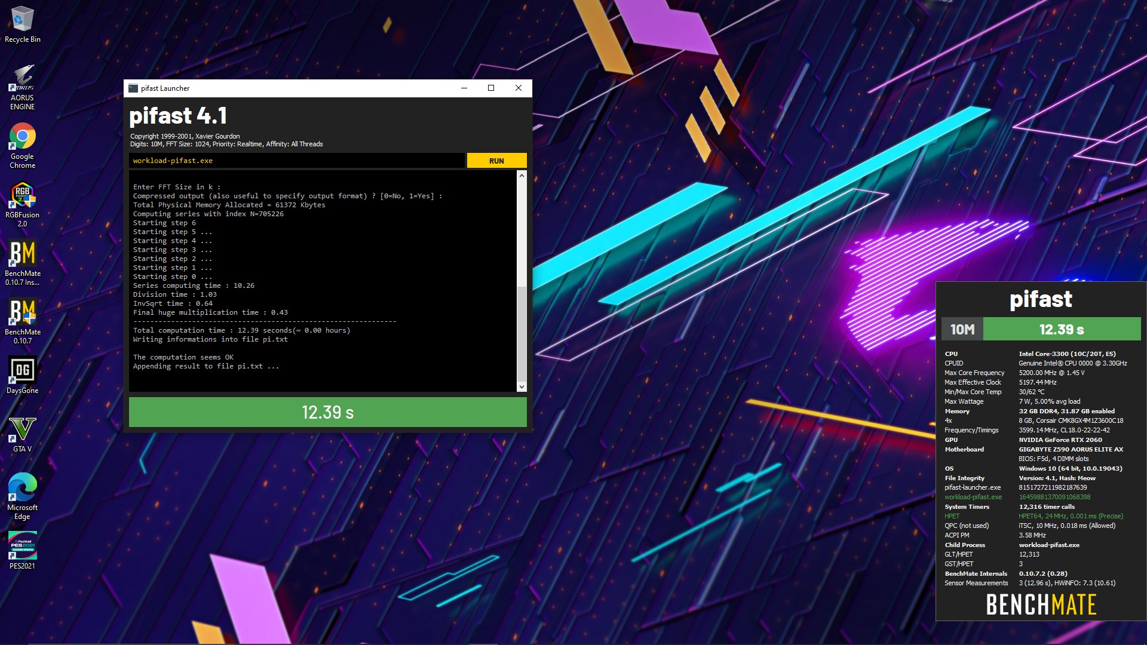1147x645 pixels.
Task: Click '5200.00 MHz @ 1.45 V' frequency value
Action: 1051,373
